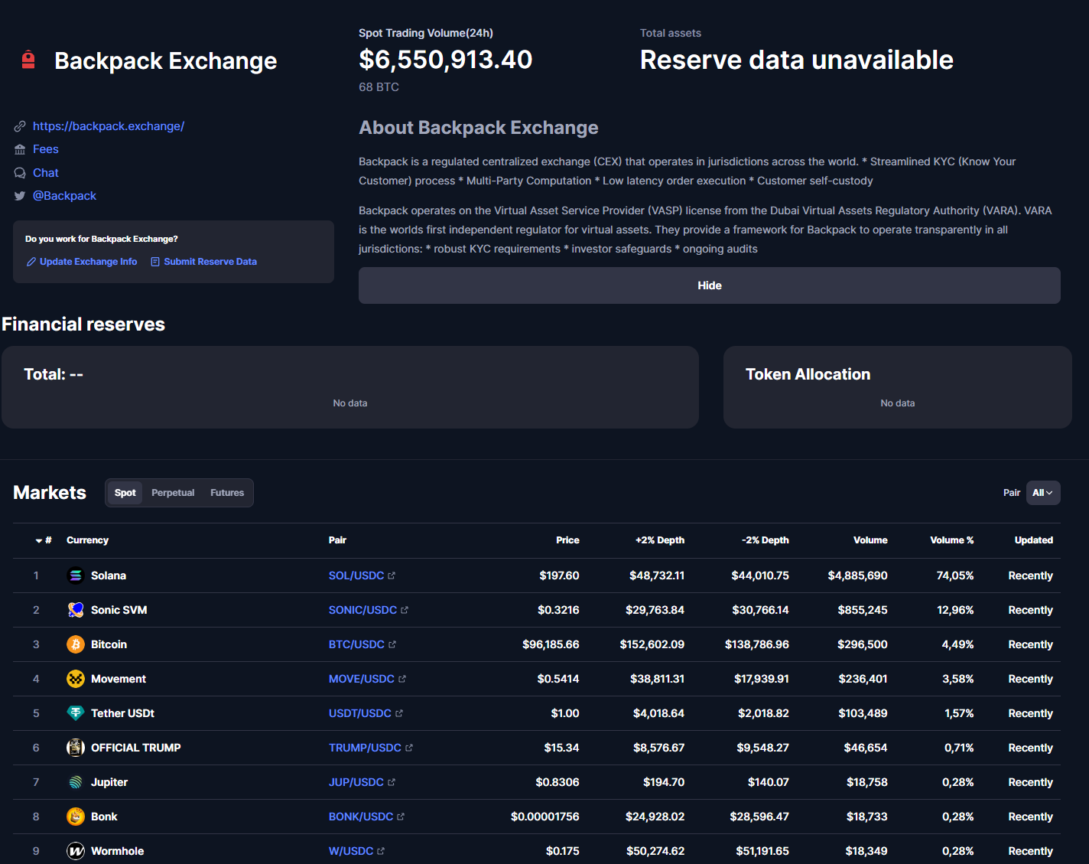The height and width of the screenshot is (864, 1089).
Task: Open the BTC/USDC pair link
Action: (356, 644)
